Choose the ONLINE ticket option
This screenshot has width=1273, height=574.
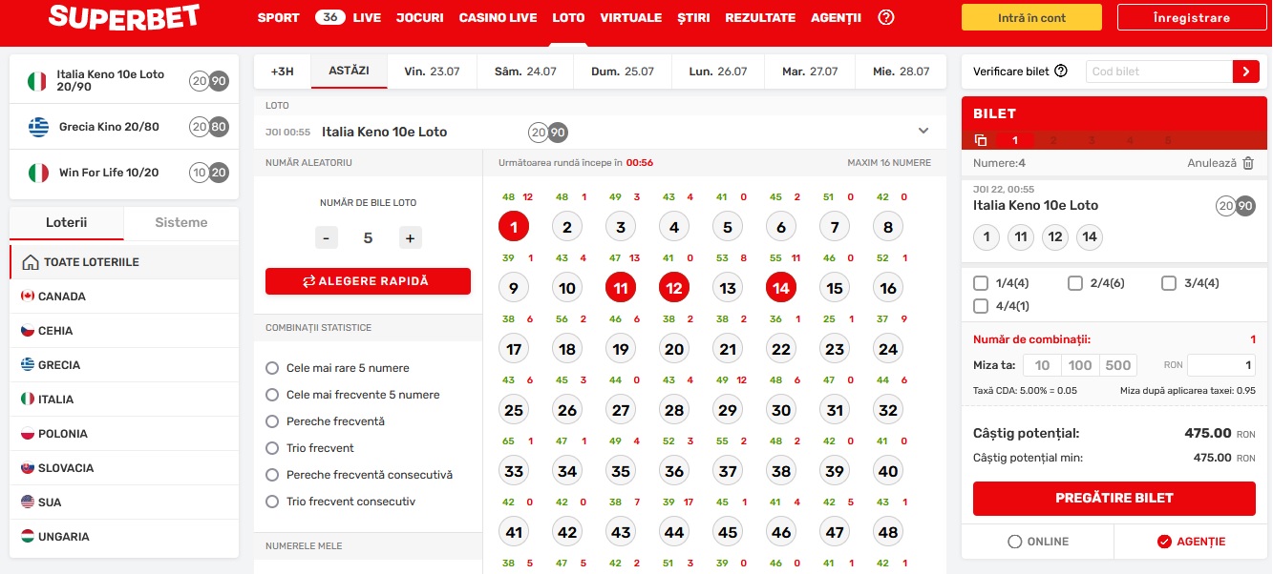(x=1038, y=542)
